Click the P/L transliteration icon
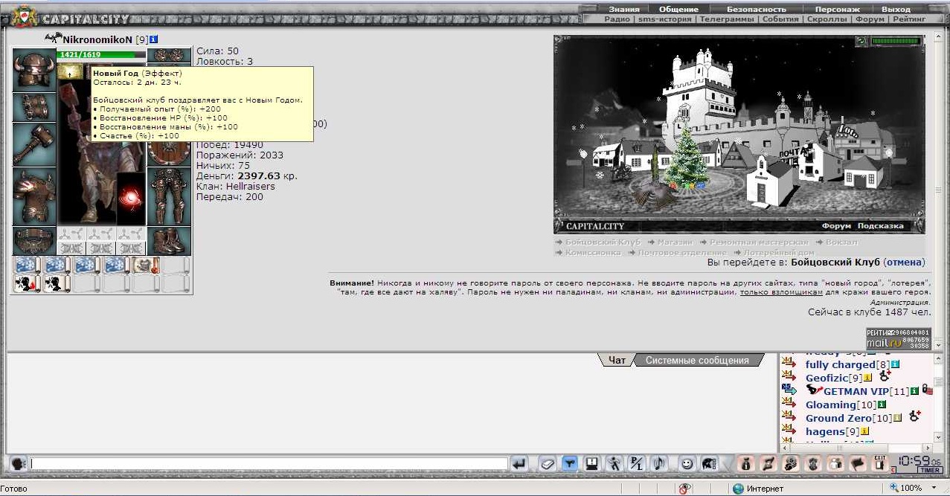 click(x=637, y=463)
